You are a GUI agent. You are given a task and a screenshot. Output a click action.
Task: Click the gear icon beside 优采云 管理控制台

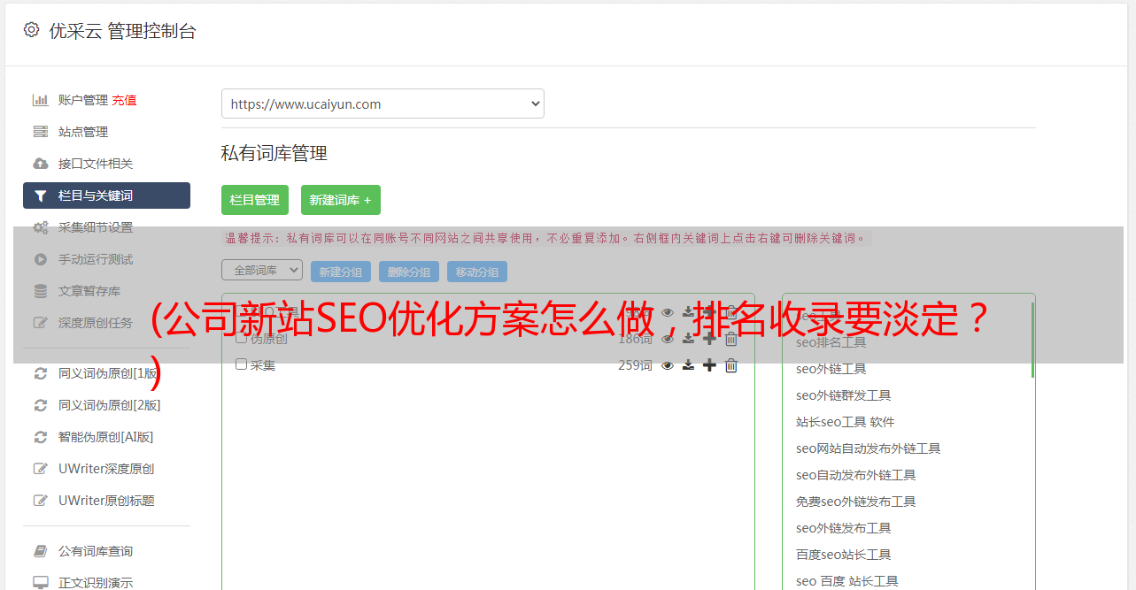[x=32, y=30]
